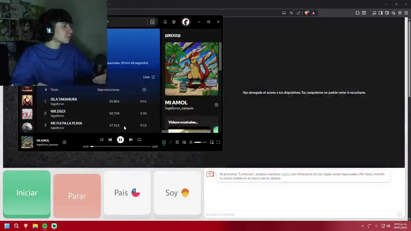Go back to the previous Spotify track
The height and width of the screenshot is (231, 411).
tap(110, 140)
